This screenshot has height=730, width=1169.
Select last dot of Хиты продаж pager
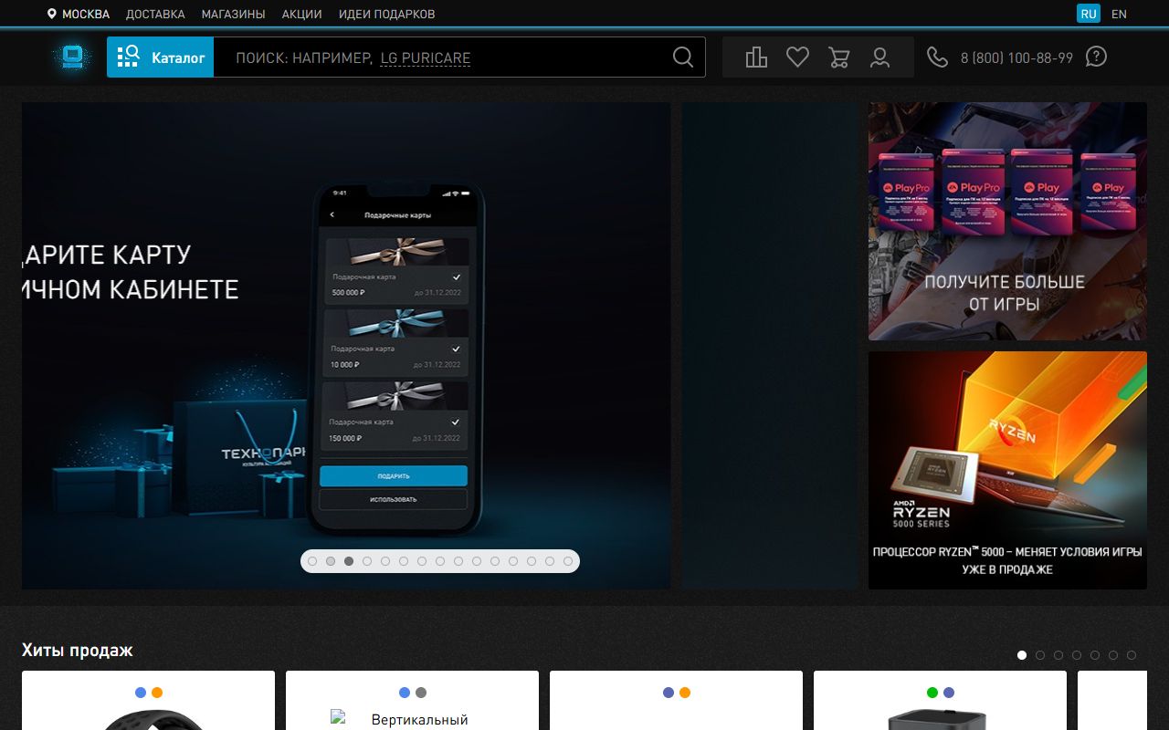click(x=1132, y=655)
